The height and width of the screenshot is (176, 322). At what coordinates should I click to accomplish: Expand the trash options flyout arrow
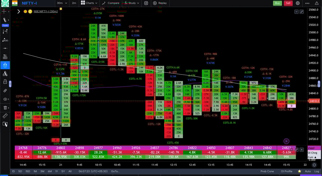[x=8, y=108]
